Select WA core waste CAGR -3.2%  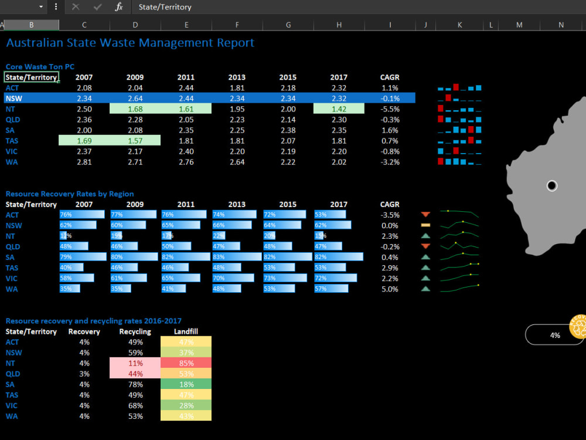pos(390,162)
